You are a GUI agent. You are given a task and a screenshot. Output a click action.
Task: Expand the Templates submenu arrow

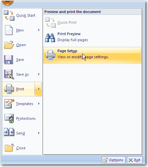click(x=39, y=104)
